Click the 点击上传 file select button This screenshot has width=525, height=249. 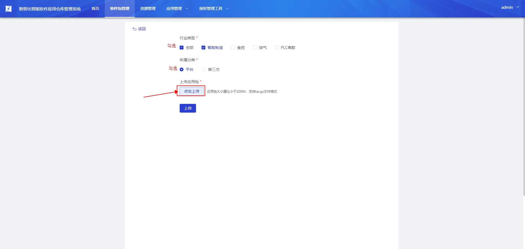(x=191, y=91)
